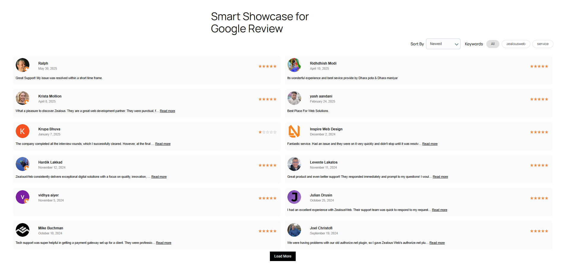Screen dimensions: 565x264
Task: Click the Load More button
Action: [x=283, y=256]
